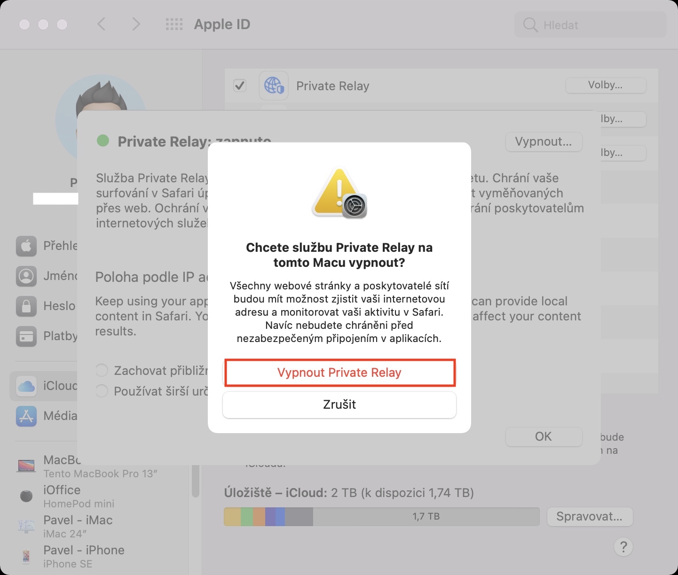This screenshot has height=575, width=678.
Task: Toggle the Private Relay checkbox
Action: pos(240,85)
